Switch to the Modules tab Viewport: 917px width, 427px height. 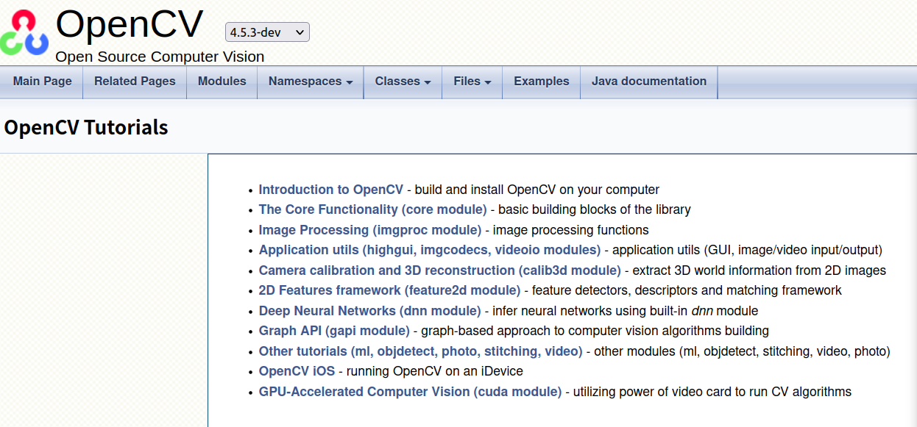click(222, 82)
